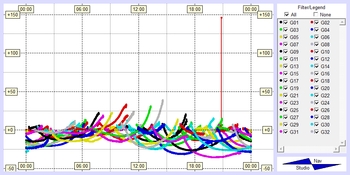
Task: Click the legend's horizontal scrollbar left arrow
Action: click(281, 149)
